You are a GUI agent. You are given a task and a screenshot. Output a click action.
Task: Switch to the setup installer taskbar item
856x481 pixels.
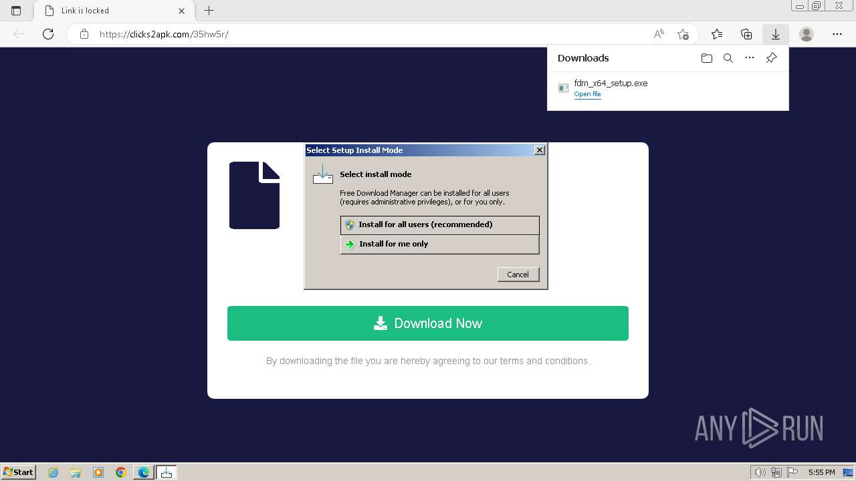coord(167,472)
